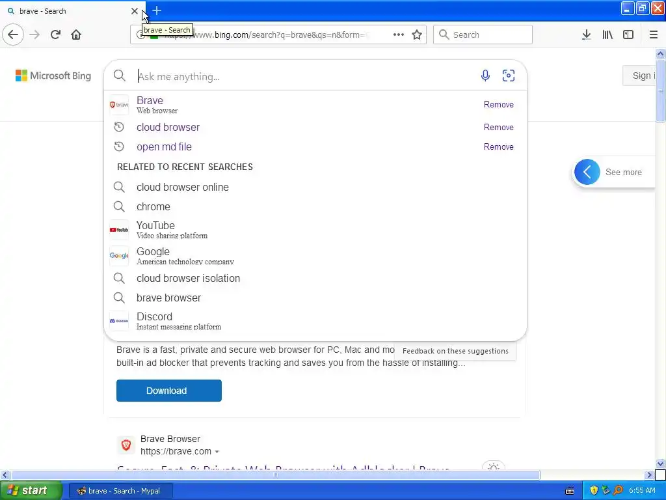This screenshot has width=666, height=500.
Task: Toggle the sidebar view icon
Action: coord(628,35)
